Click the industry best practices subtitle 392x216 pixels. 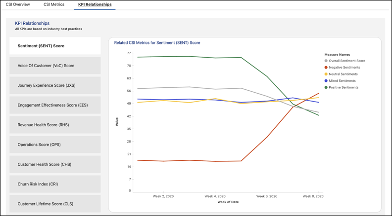click(x=49, y=29)
